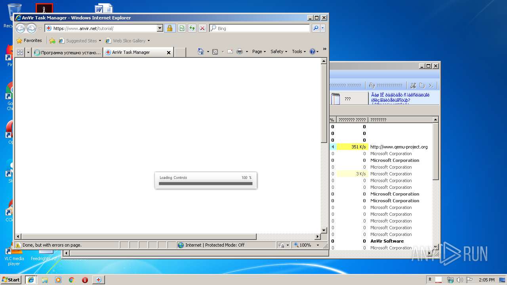Open the Favorites star button
This screenshot has width=507, height=285.
coord(29,40)
